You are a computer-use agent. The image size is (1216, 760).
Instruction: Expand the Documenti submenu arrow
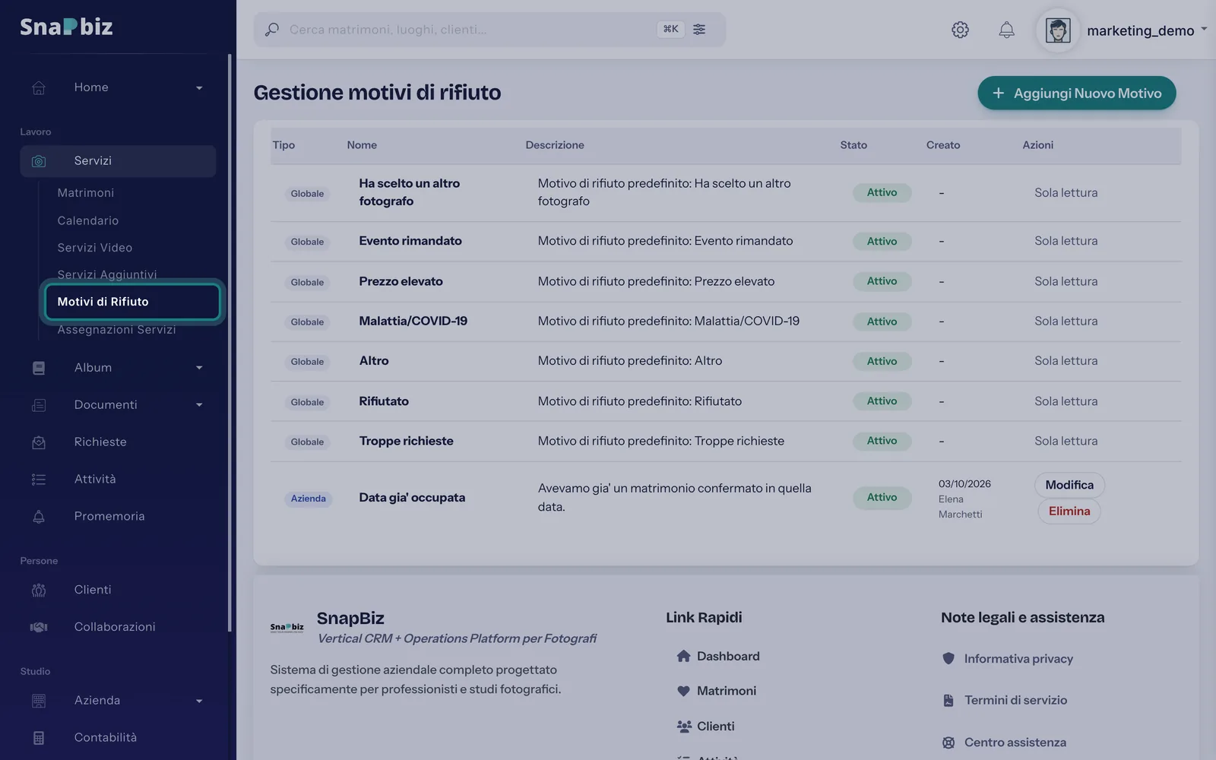pyautogui.click(x=199, y=405)
